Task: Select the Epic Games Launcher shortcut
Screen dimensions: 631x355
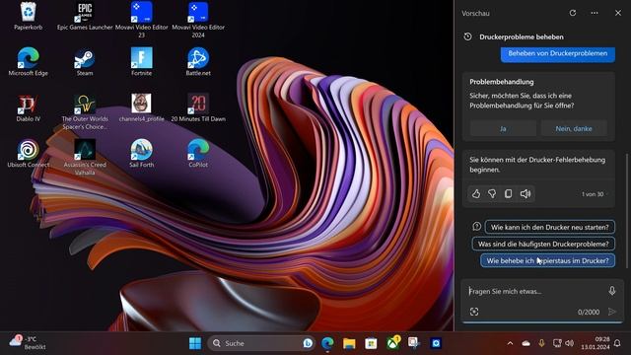Action: pyautogui.click(x=85, y=16)
